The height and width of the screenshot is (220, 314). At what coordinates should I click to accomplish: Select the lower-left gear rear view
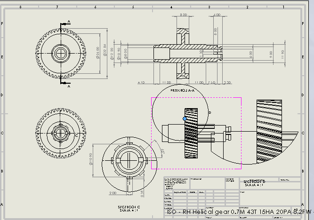pyautogui.click(x=61, y=133)
